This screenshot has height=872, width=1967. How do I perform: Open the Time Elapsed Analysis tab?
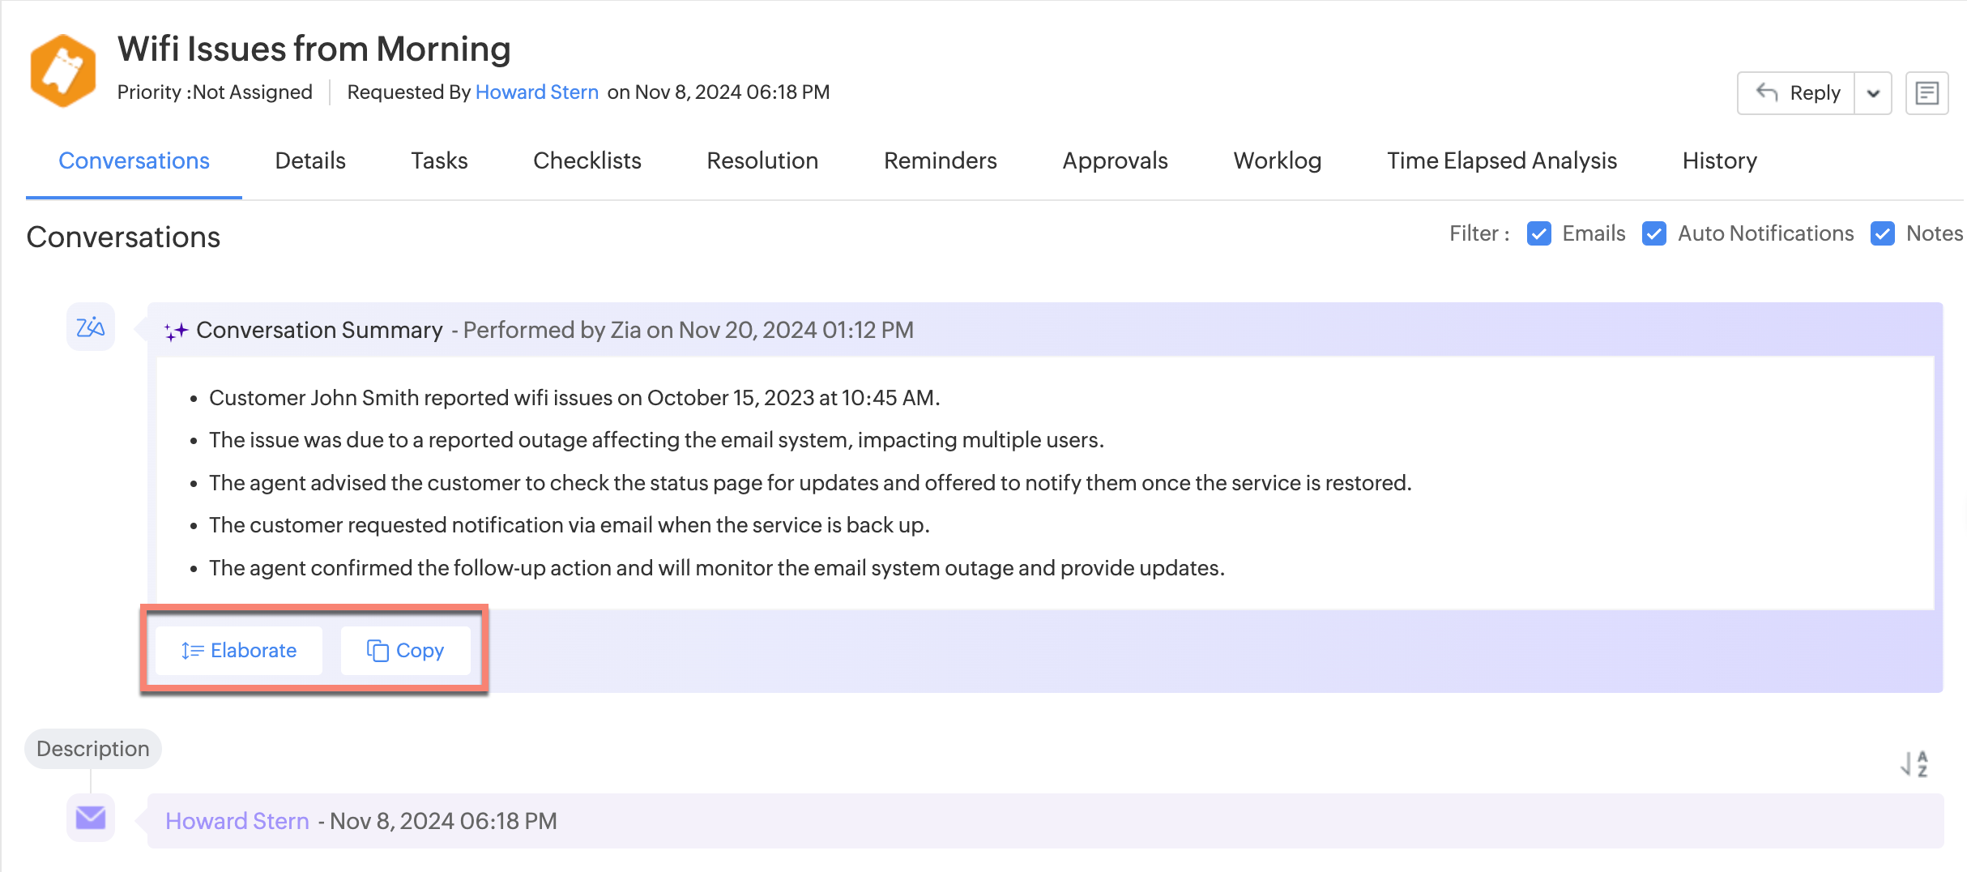click(x=1501, y=160)
